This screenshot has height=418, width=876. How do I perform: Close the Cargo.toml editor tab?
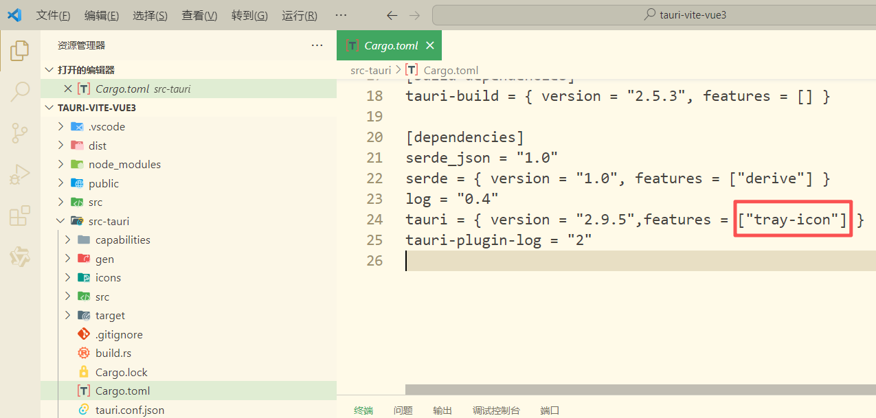pos(430,45)
